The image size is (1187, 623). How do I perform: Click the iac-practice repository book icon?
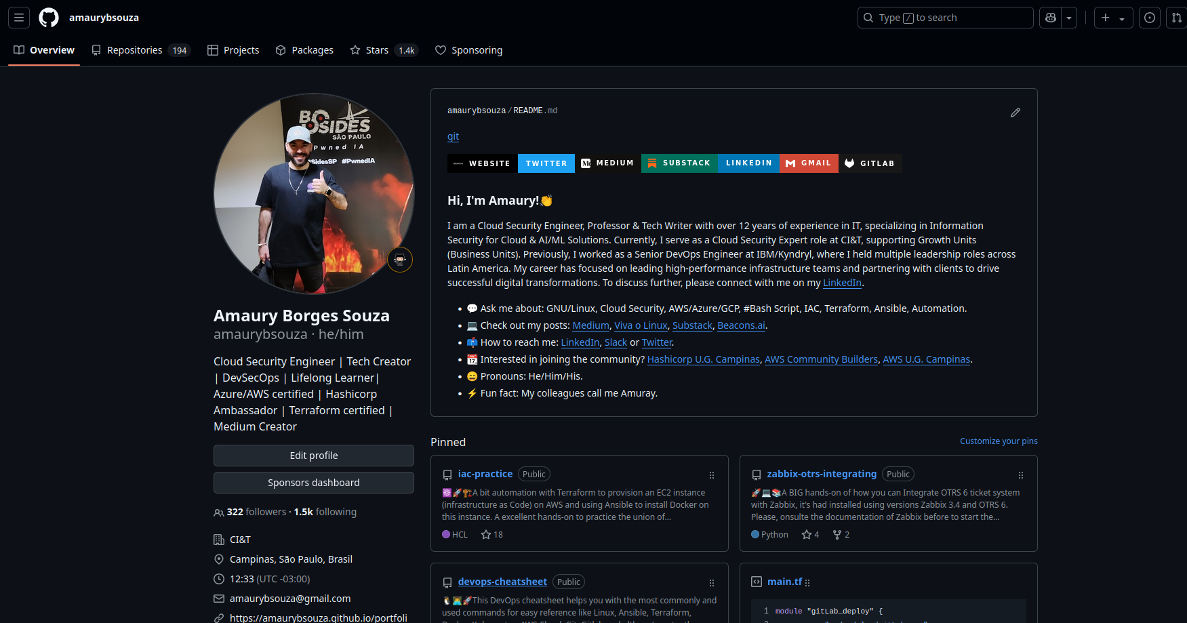pos(447,475)
